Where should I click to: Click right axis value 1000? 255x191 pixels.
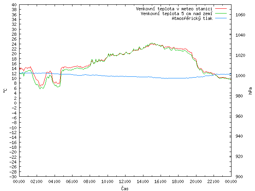click(x=240, y=76)
